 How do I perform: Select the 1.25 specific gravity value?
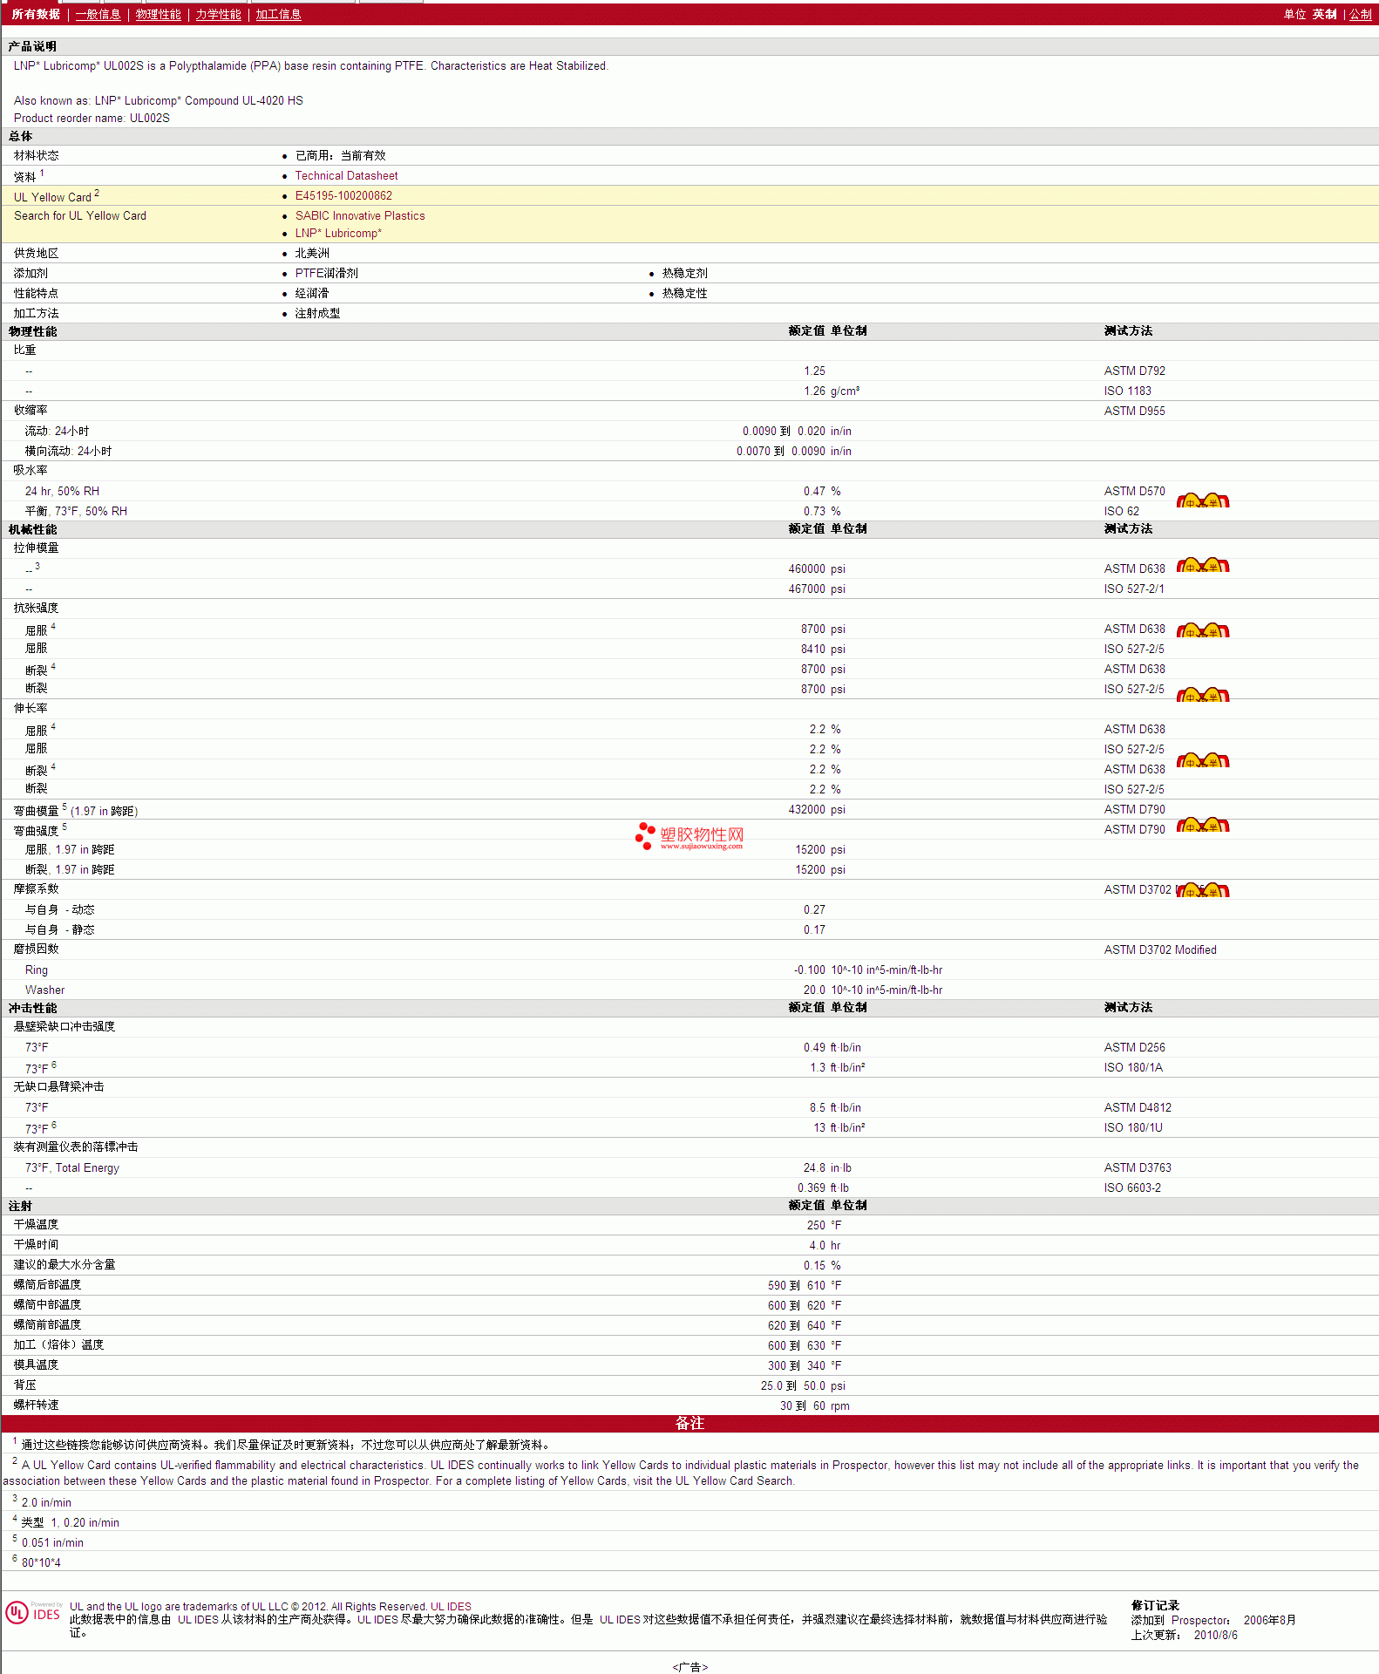814,371
